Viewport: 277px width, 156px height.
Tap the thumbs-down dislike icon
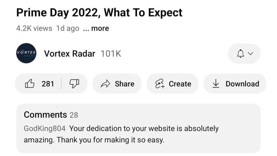(x=74, y=84)
